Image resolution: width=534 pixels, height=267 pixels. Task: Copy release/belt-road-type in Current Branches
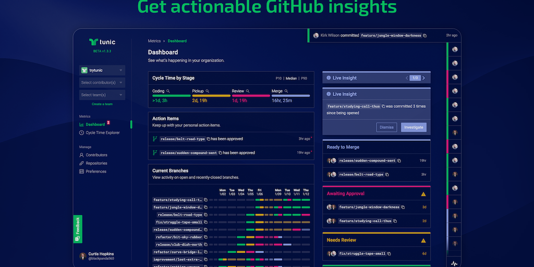point(205,215)
